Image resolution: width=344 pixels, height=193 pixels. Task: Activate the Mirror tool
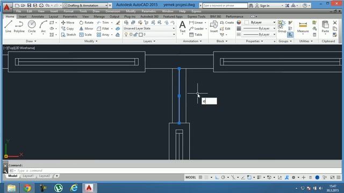tap(86, 28)
